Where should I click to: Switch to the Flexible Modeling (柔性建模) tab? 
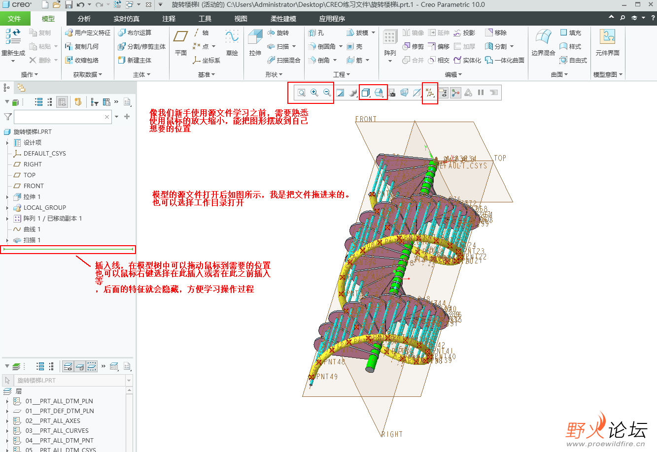(x=283, y=19)
